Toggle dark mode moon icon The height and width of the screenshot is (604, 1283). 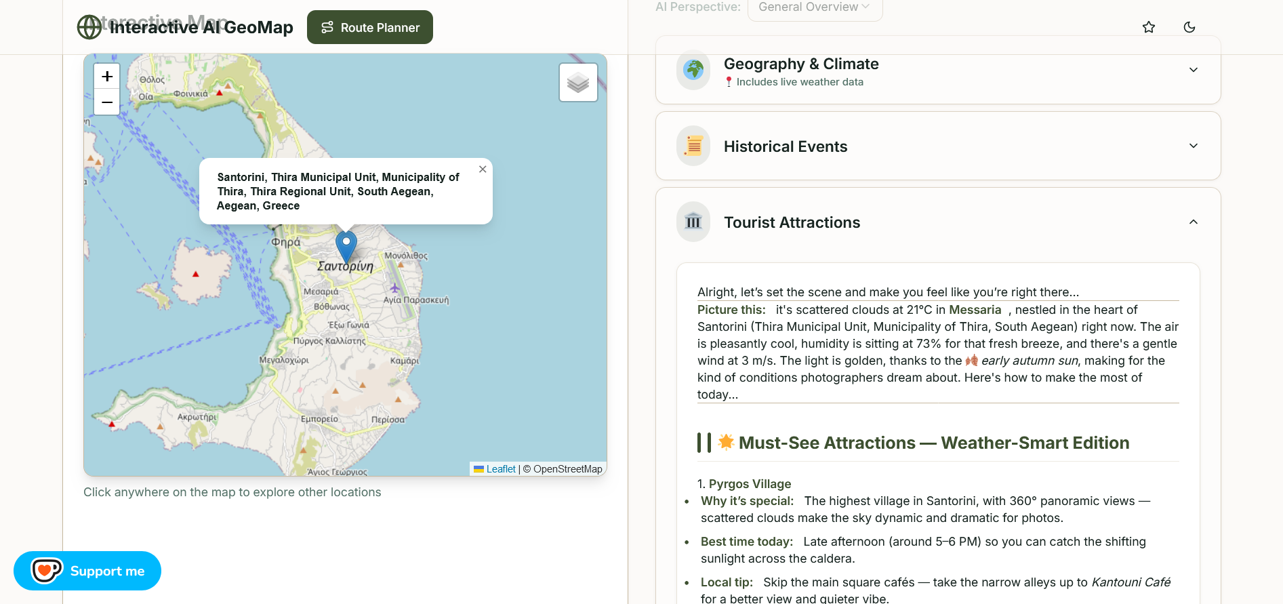pyautogui.click(x=1189, y=27)
